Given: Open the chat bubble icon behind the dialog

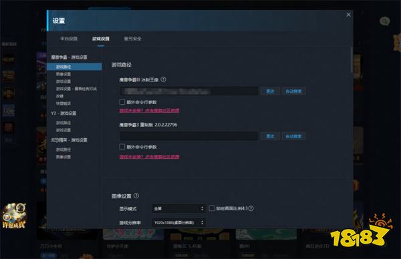Looking at the screenshot, I should (384, 21).
